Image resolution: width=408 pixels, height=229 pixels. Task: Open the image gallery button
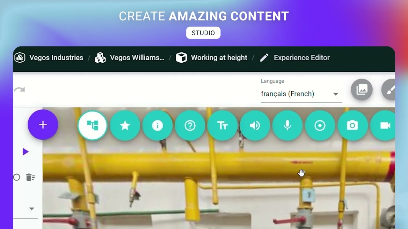tap(362, 90)
